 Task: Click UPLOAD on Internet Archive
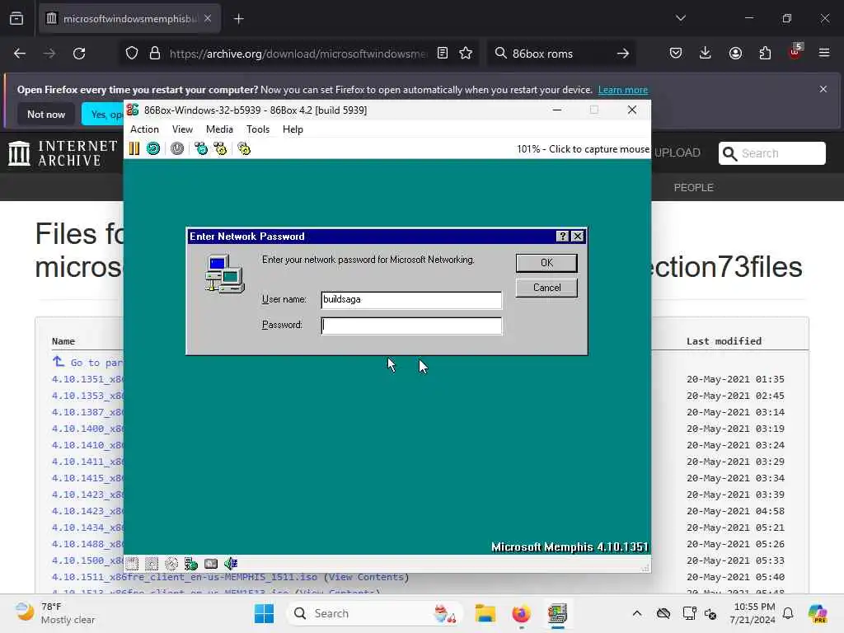[x=678, y=152]
